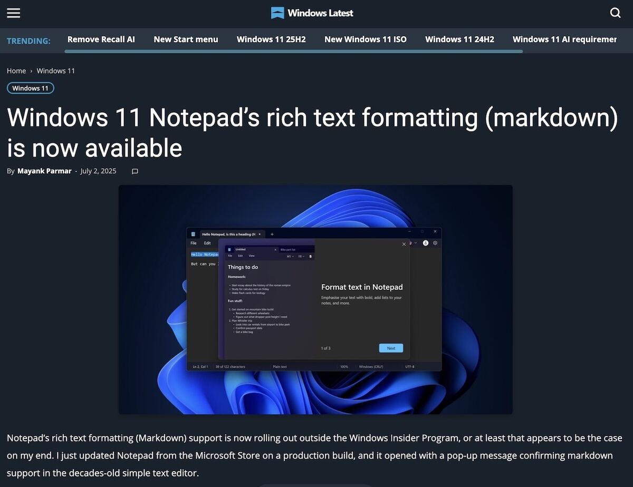The width and height of the screenshot is (633, 487).
Task: Click the article headline
Action: pyautogui.click(x=312, y=132)
